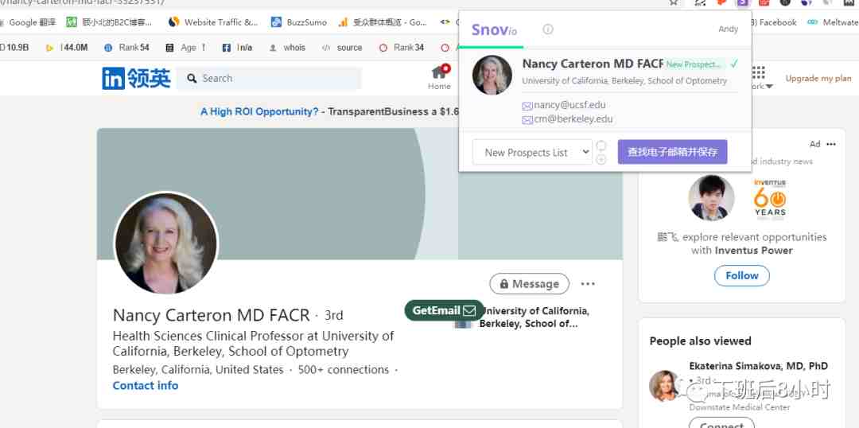Follow Inventus Power
This screenshot has height=428, width=859.
click(x=742, y=275)
